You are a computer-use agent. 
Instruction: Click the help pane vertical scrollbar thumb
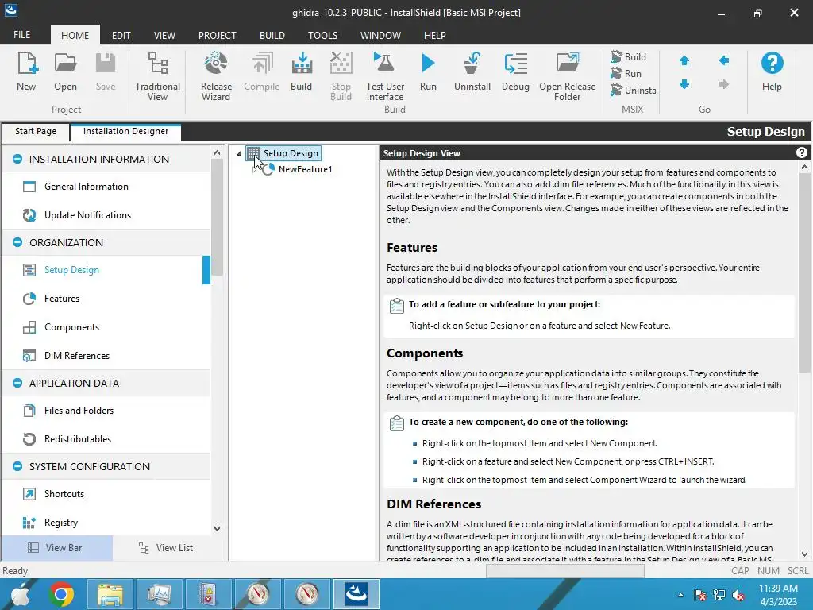coord(804,273)
